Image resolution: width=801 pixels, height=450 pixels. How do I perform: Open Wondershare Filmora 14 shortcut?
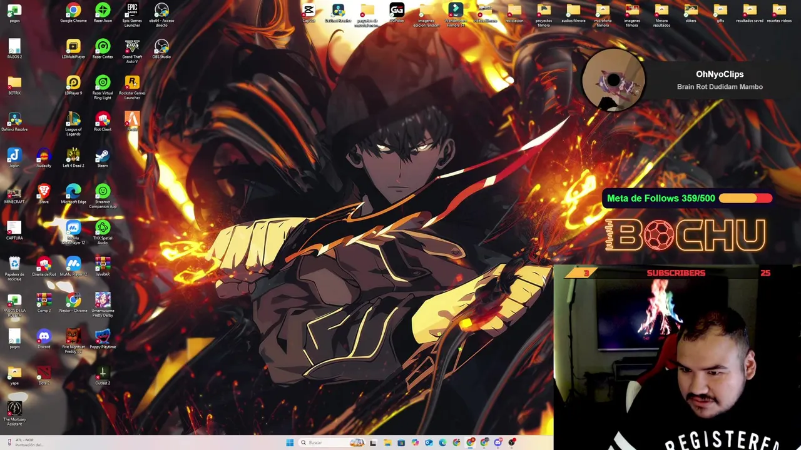point(456,14)
